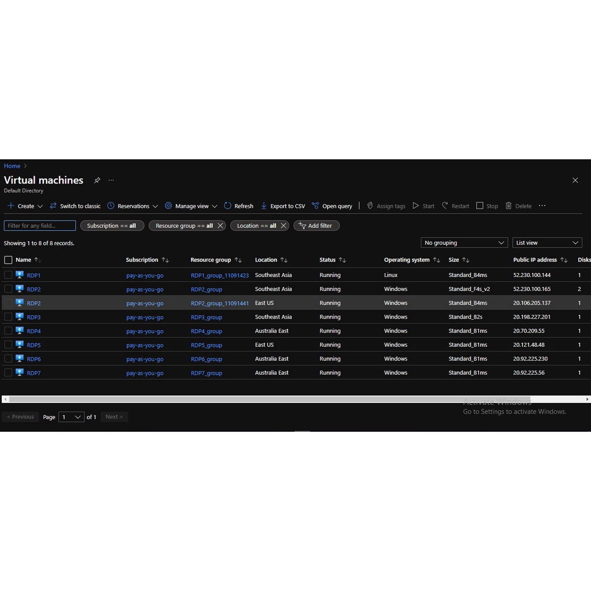Remove the Location filter

tap(283, 226)
